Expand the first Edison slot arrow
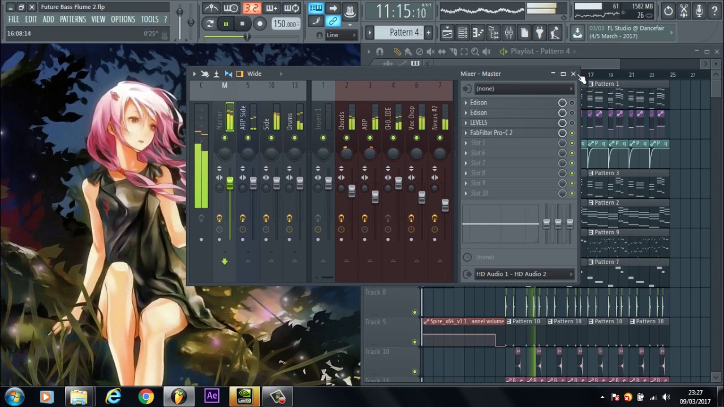 pos(466,103)
